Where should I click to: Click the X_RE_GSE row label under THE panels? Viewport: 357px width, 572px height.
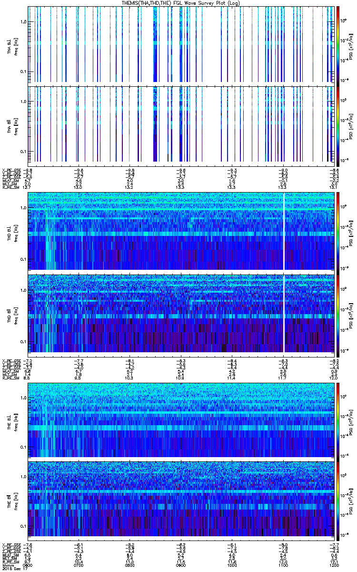[x=11, y=544]
